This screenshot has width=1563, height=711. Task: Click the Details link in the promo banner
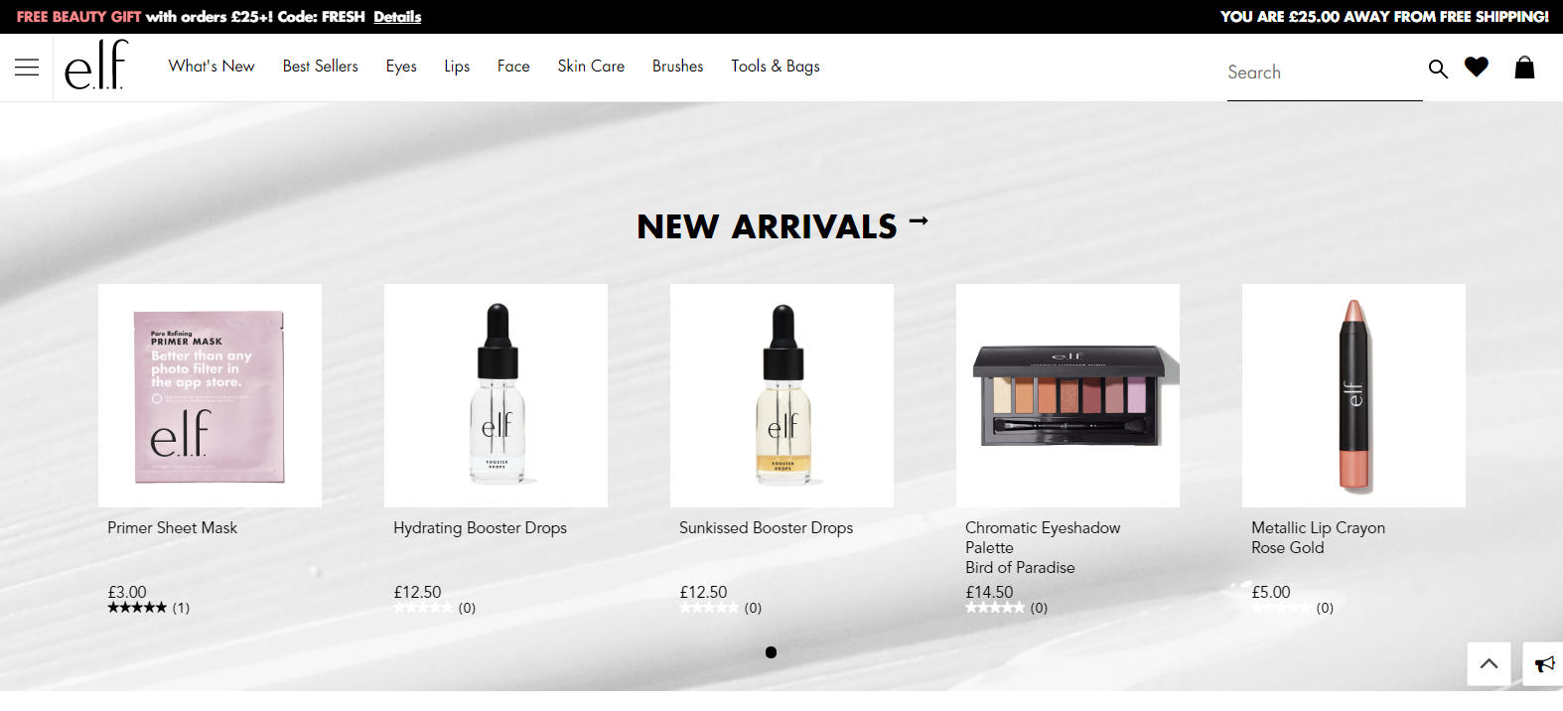point(397,17)
